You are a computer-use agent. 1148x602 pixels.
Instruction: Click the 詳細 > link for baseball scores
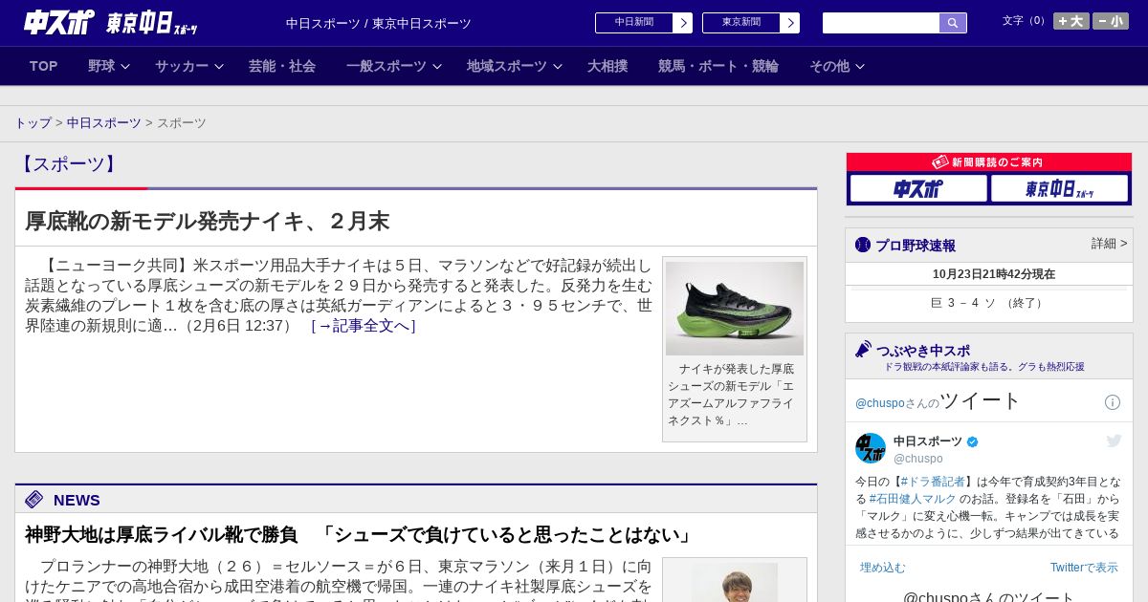point(1110,244)
